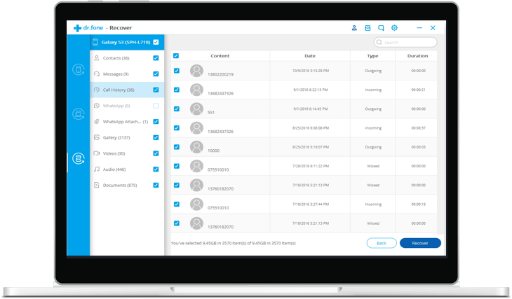Click the backup storage icon in title bar
The width and height of the screenshot is (512, 299).
368,28
